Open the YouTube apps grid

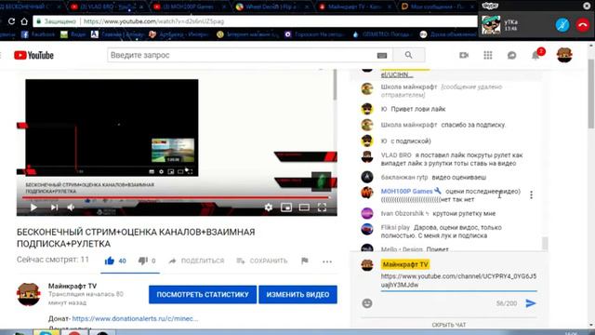point(488,56)
